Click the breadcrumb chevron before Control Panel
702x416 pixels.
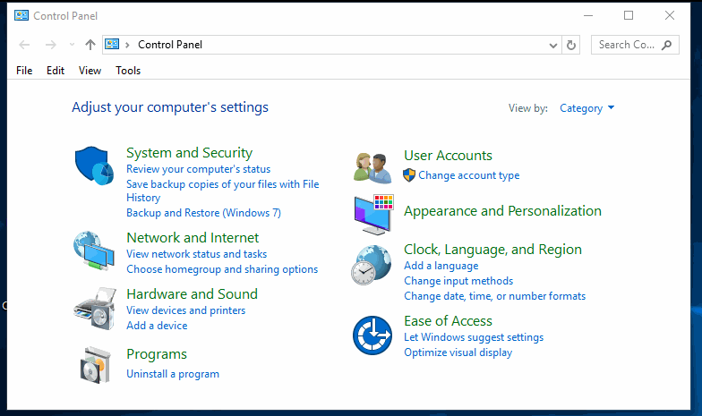(127, 45)
